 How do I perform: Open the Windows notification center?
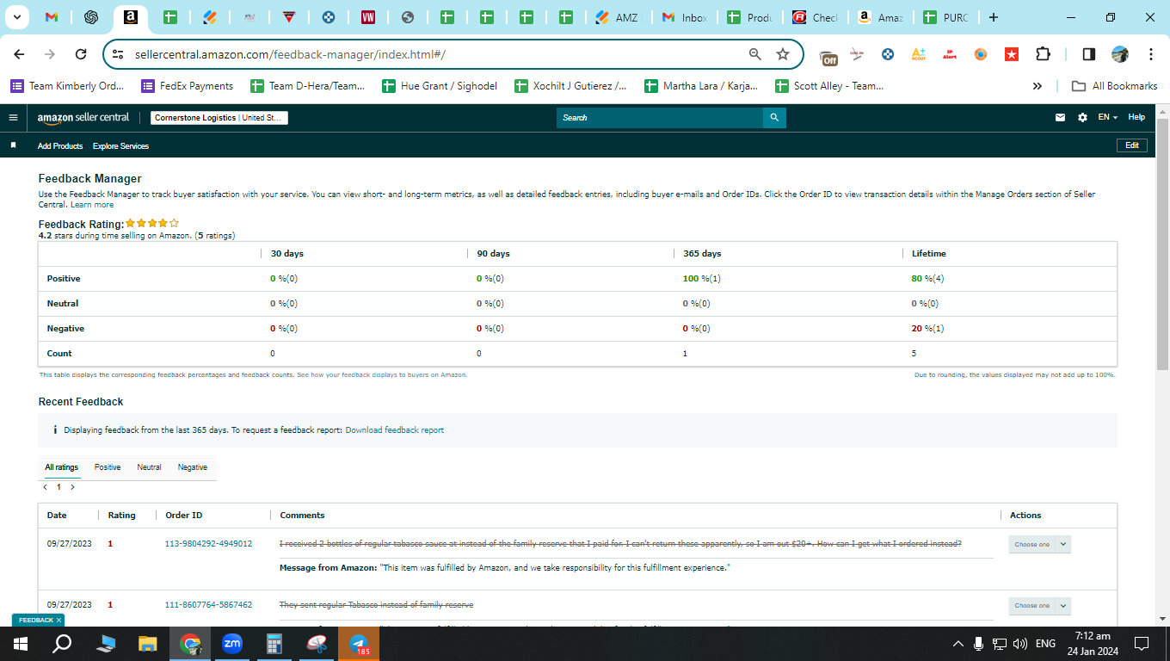click(x=1142, y=643)
